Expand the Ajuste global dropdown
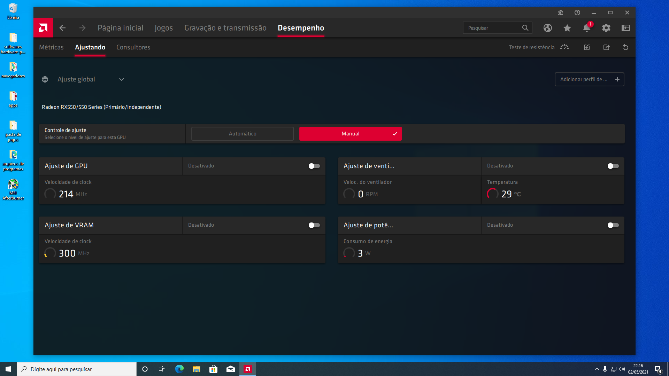Screen dimensions: 669x376 tap(122, 79)
